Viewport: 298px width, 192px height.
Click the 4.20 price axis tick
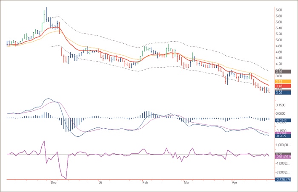[x=279, y=64]
